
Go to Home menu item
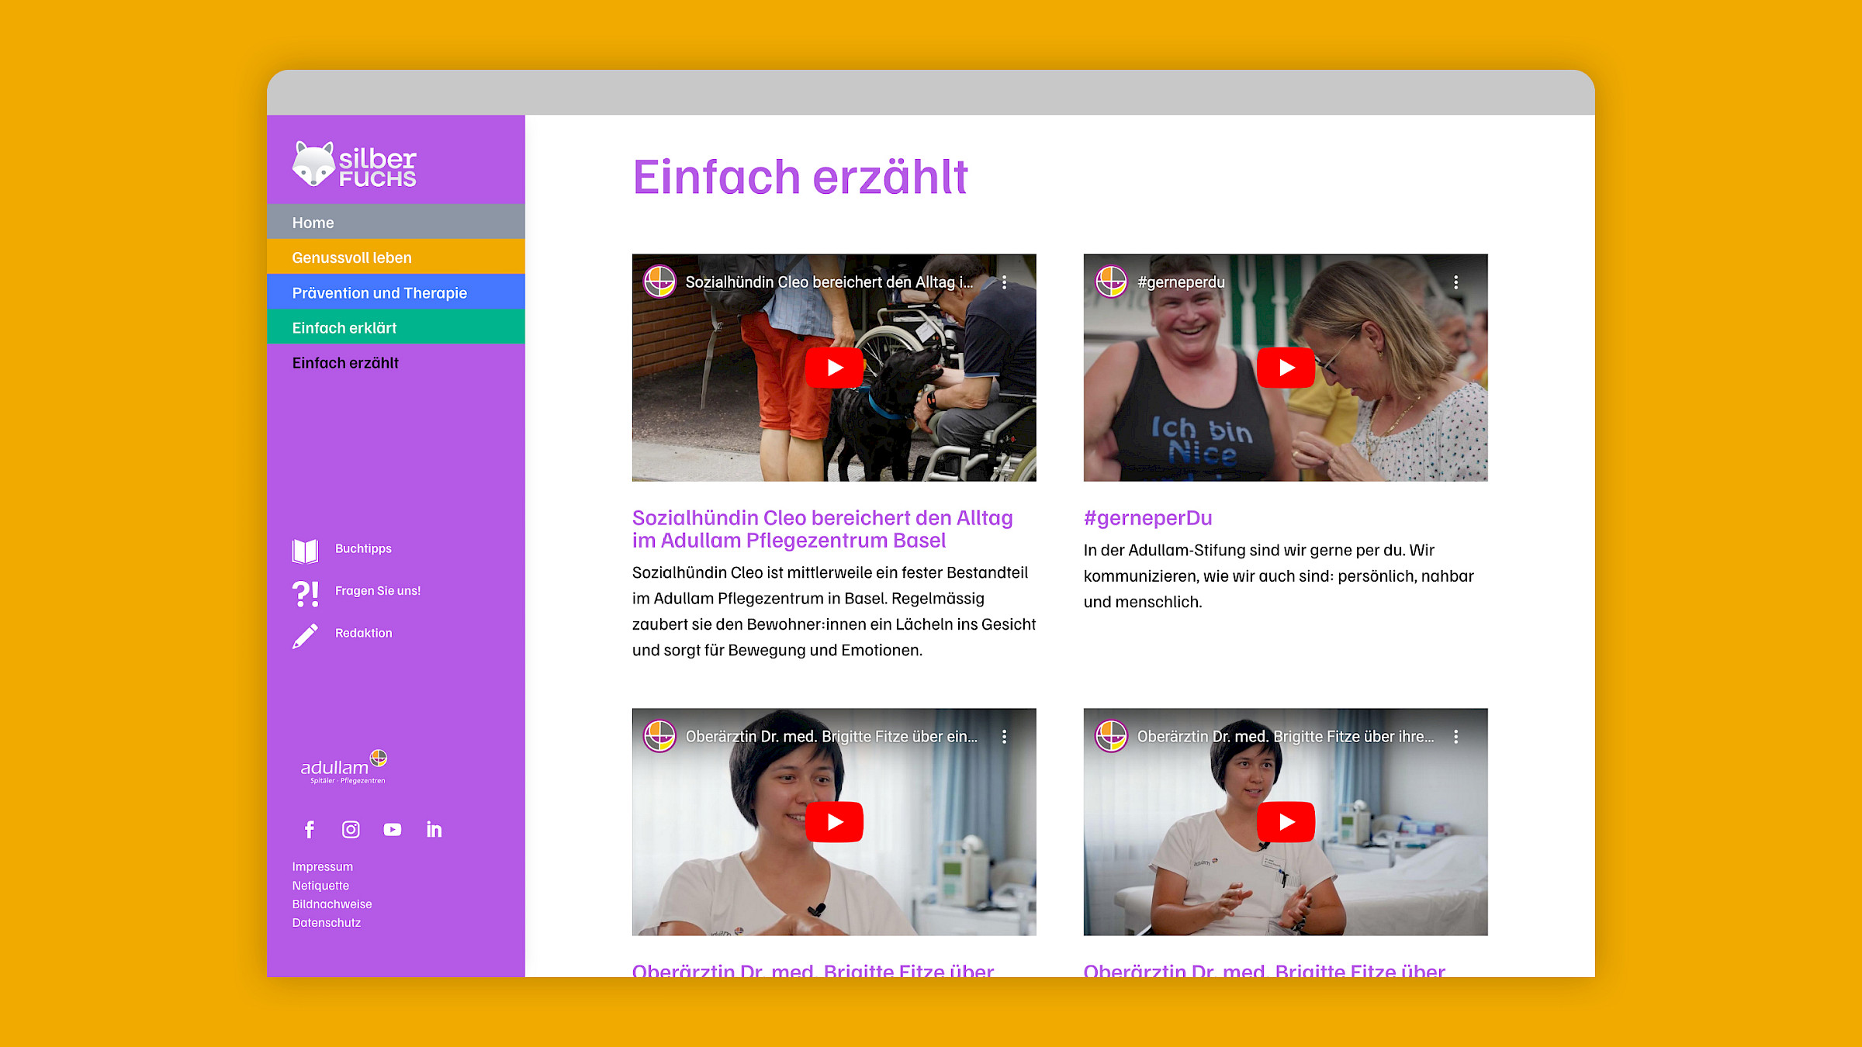click(313, 223)
